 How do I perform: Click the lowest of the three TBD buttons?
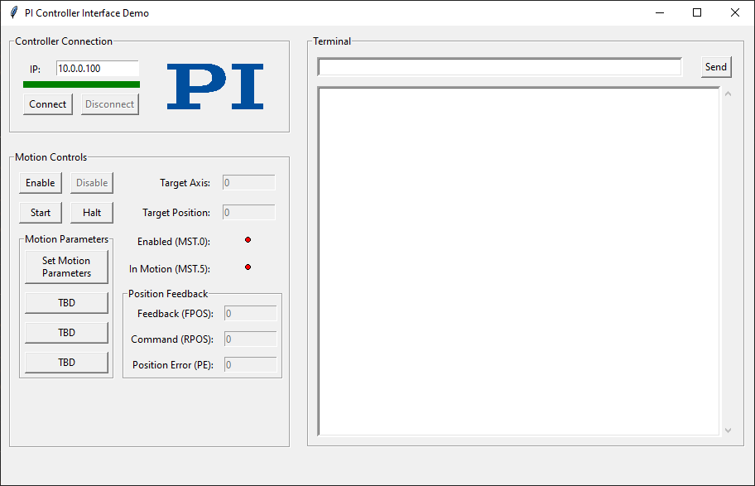(x=66, y=363)
